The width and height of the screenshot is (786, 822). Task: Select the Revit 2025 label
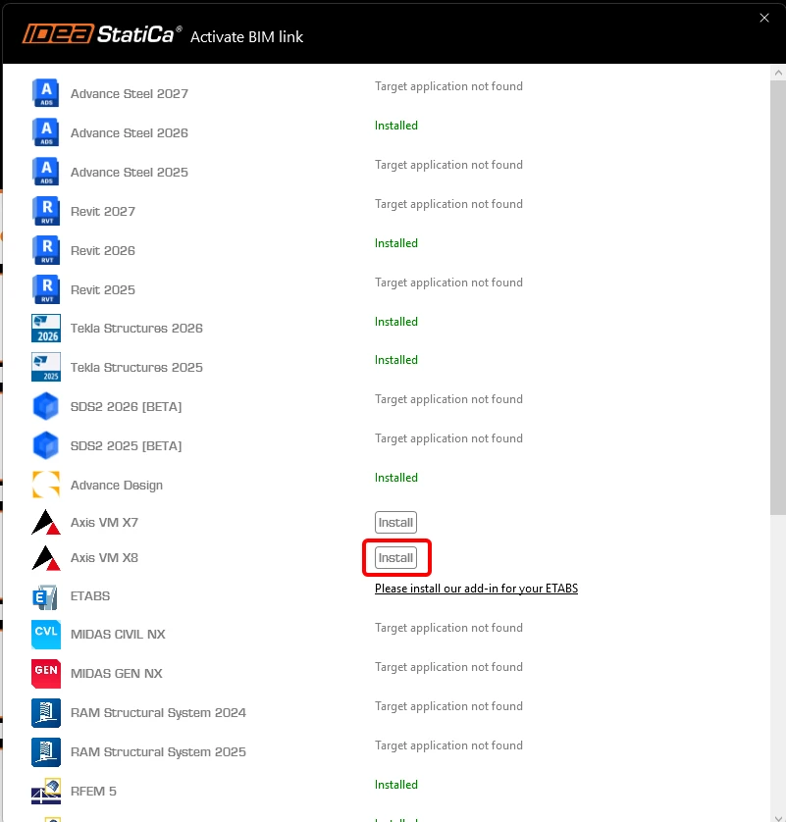coord(103,290)
